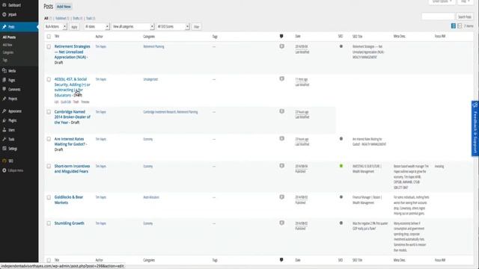Open the All SEO Scores dropdown
Screen dimensions: 479x269
point(173,27)
